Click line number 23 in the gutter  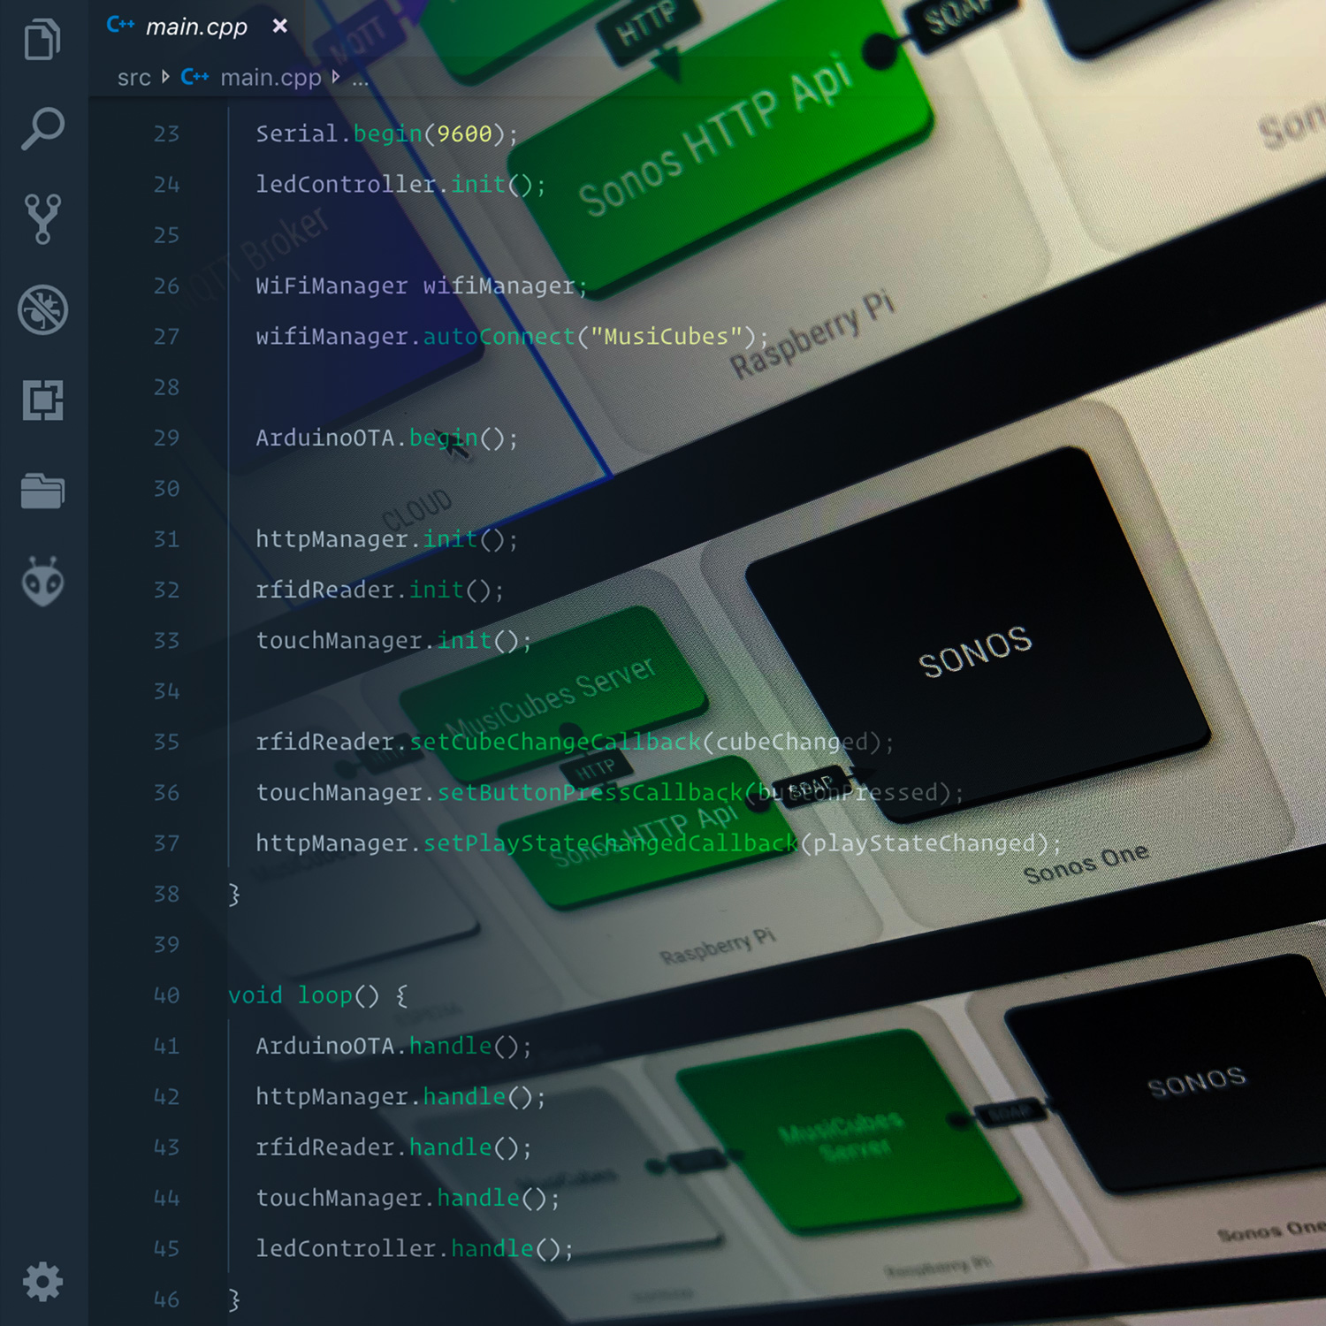tap(166, 134)
